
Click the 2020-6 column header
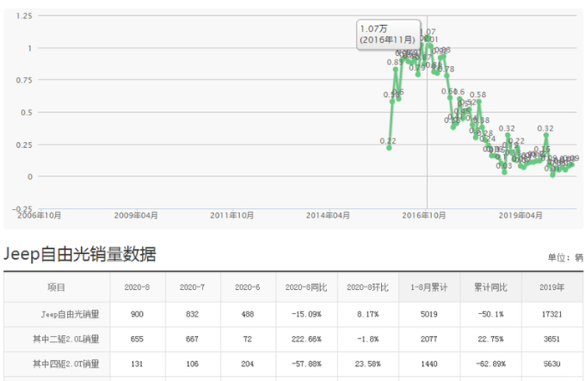pyautogui.click(x=247, y=287)
